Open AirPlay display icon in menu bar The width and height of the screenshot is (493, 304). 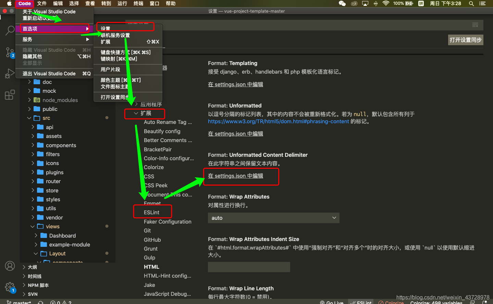coord(365,3)
